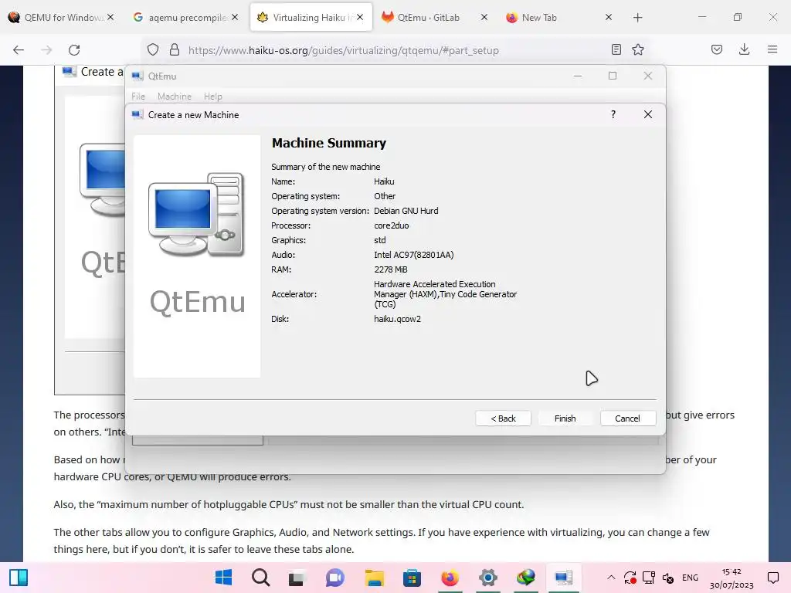Reload the current page

(74, 50)
